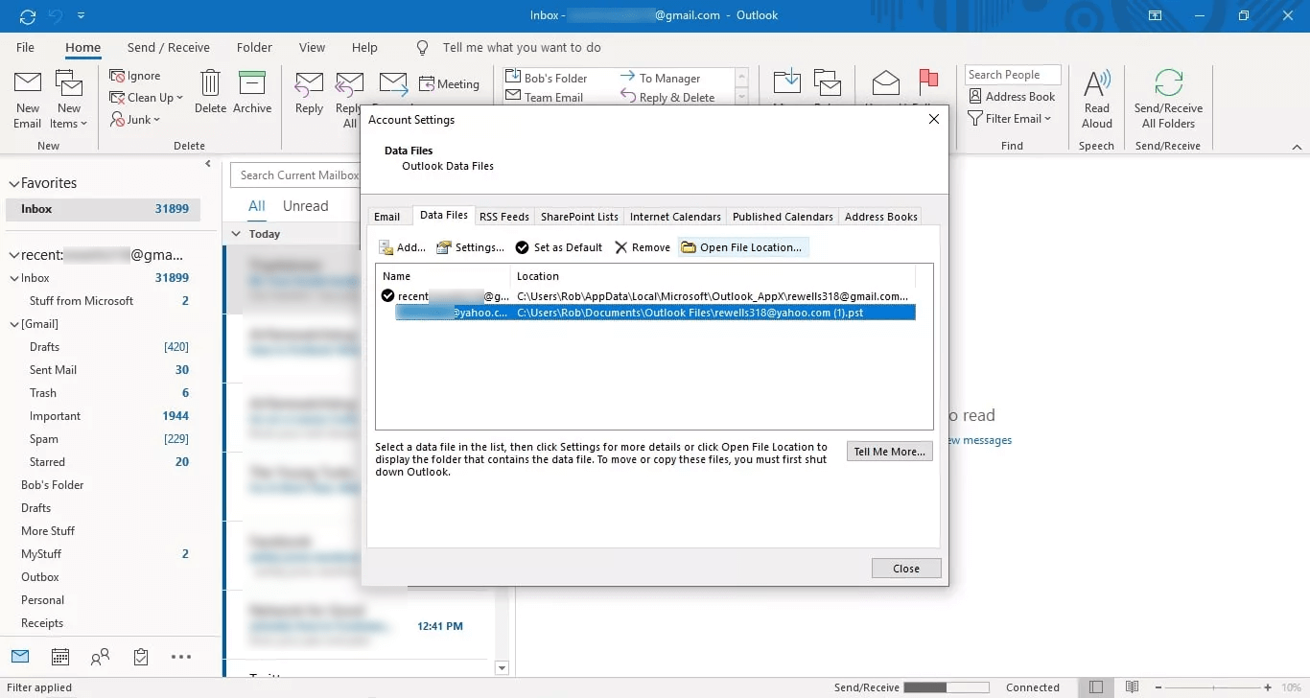This screenshot has height=698, width=1310.
Task: Collapse the Favorites section
Action: [13, 183]
